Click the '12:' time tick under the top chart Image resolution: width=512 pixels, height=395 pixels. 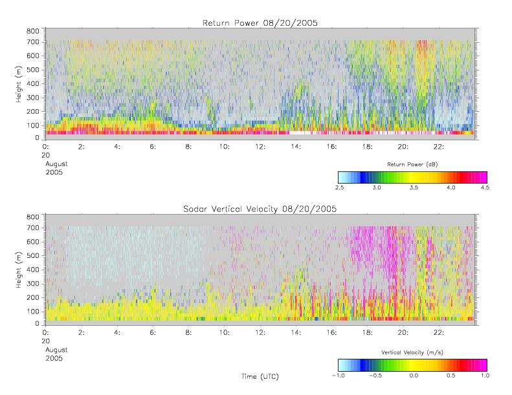(260, 147)
